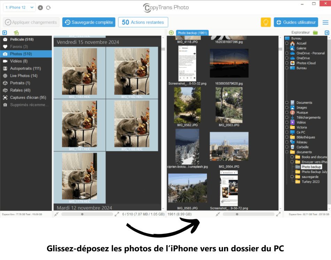
Task: Click the thumbnail size slider under the iPhone photos
Action: coord(82,214)
